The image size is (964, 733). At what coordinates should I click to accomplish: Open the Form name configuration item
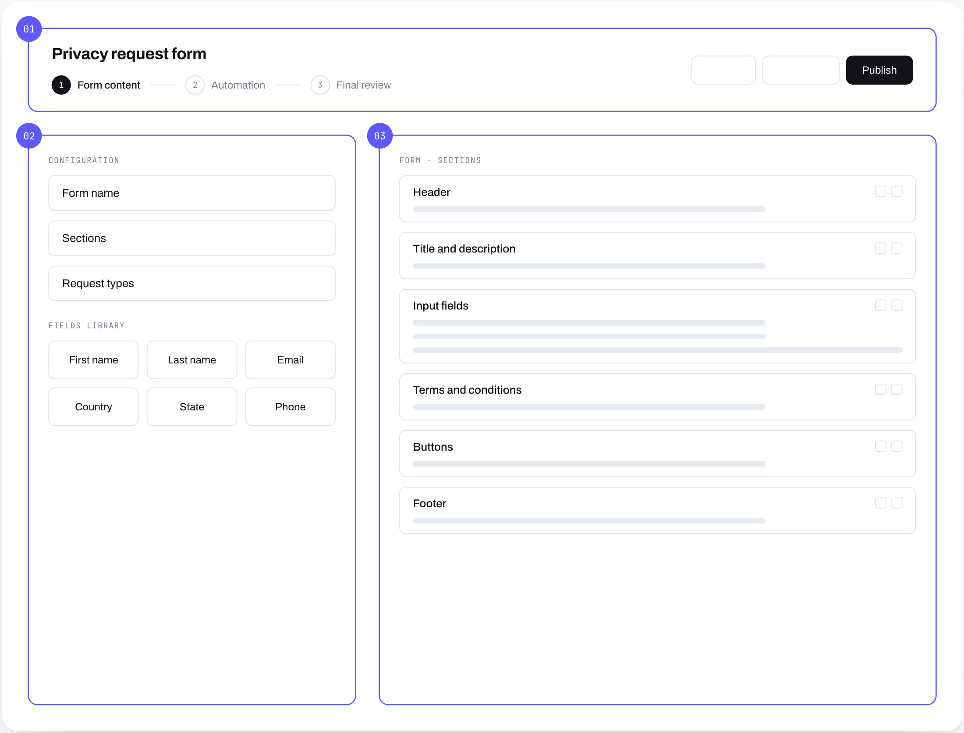[192, 193]
